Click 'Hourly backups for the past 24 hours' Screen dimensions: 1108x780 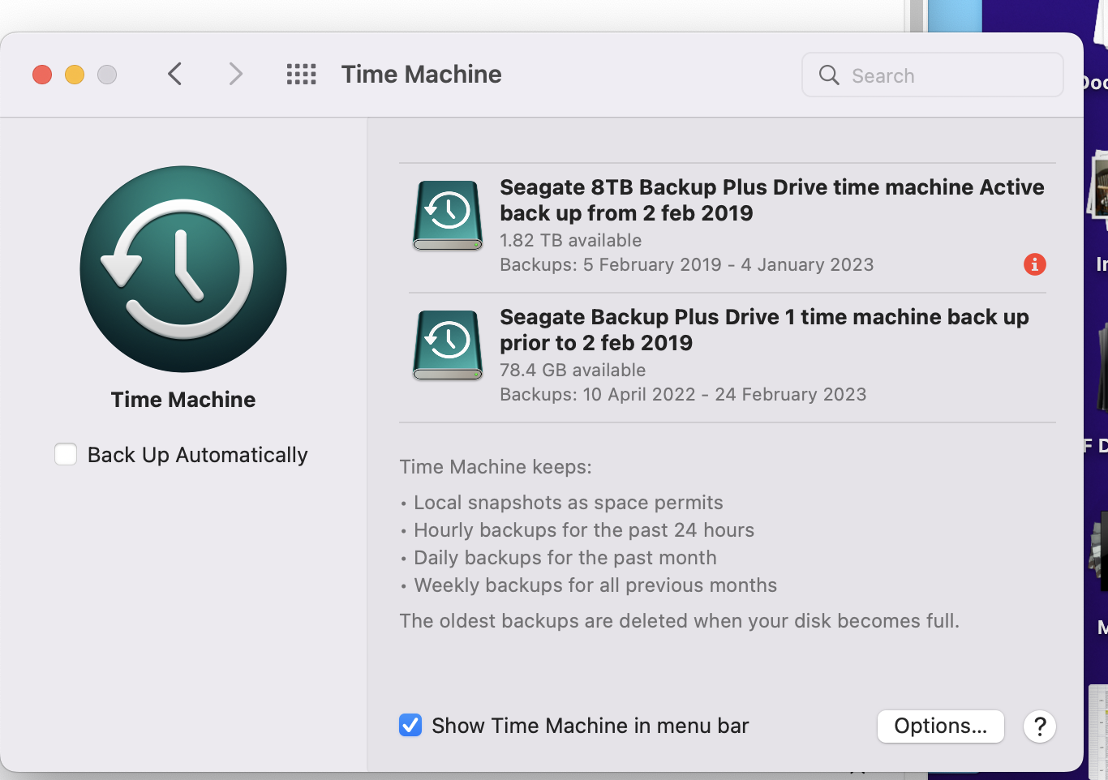point(584,530)
